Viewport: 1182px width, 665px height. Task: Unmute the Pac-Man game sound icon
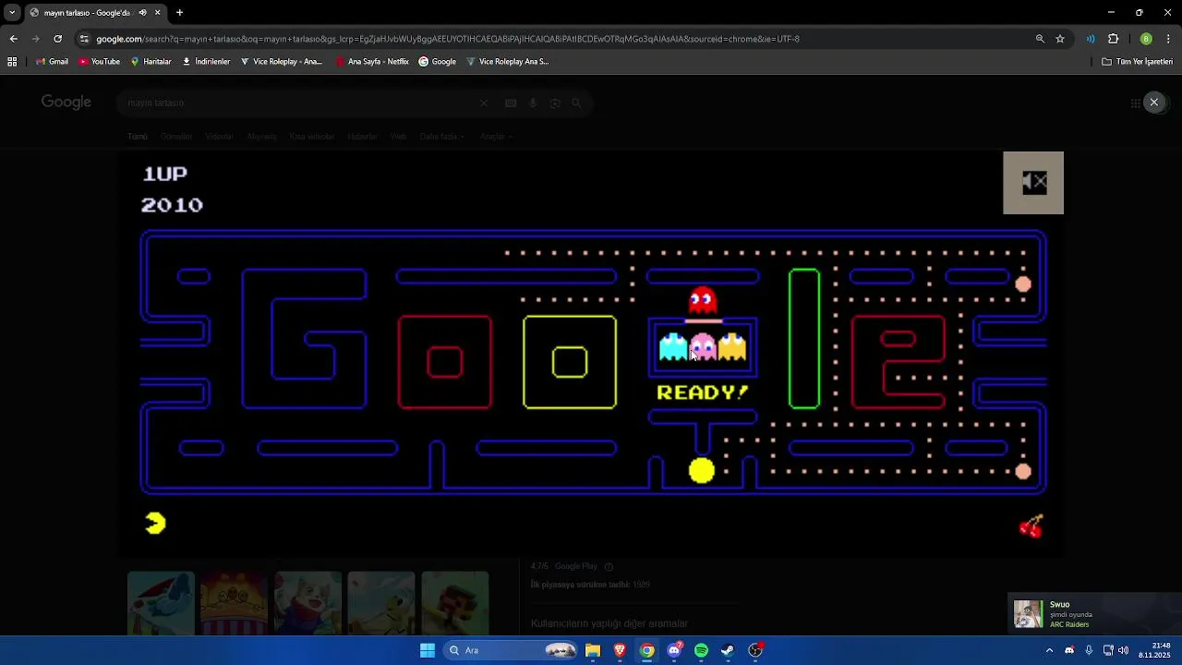(x=1033, y=183)
